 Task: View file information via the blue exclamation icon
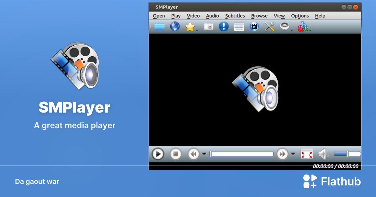pyautogui.click(x=223, y=27)
